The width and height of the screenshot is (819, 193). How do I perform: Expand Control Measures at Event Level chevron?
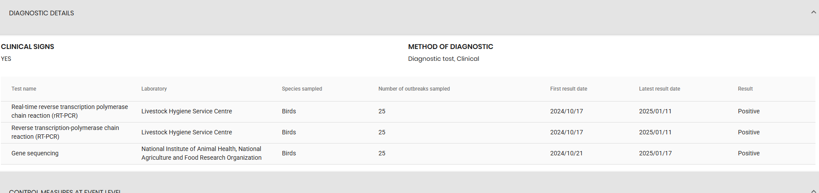pos(813,191)
